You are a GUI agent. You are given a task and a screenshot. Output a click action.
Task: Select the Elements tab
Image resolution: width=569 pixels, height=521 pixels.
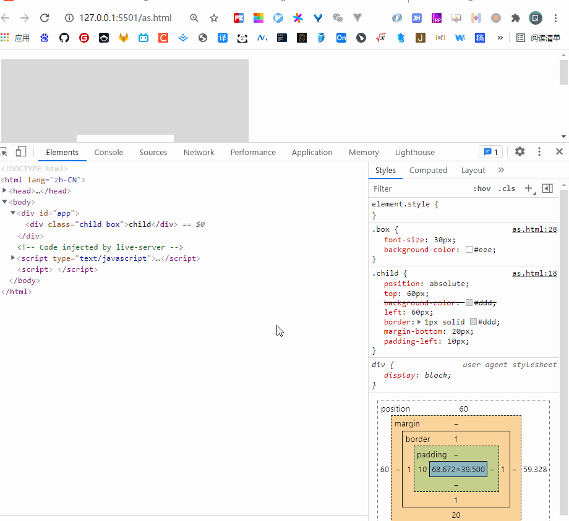[62, 152]
